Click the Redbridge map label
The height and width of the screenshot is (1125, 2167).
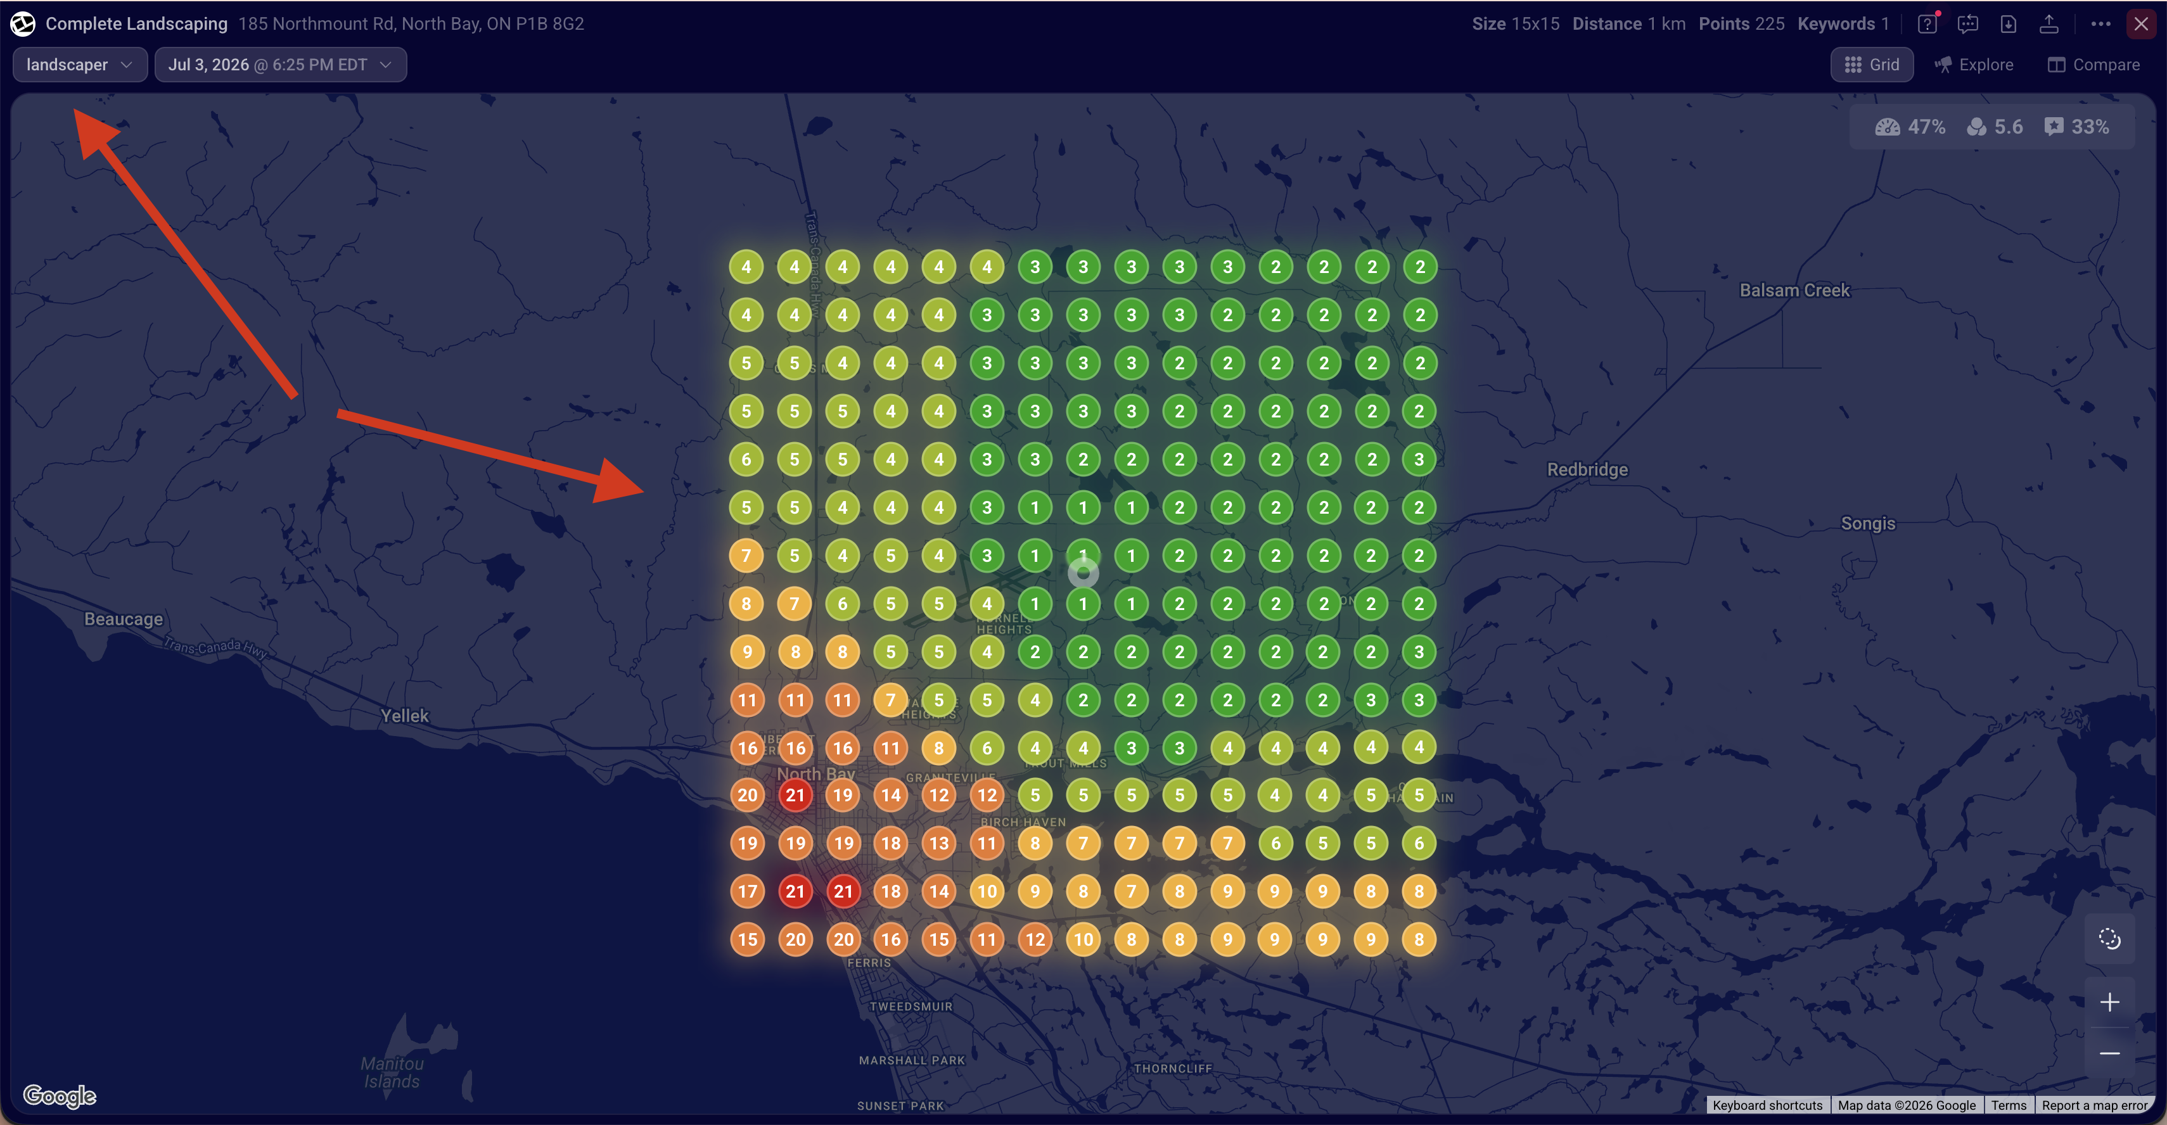pyautogui.click(x=1587, y=469)
